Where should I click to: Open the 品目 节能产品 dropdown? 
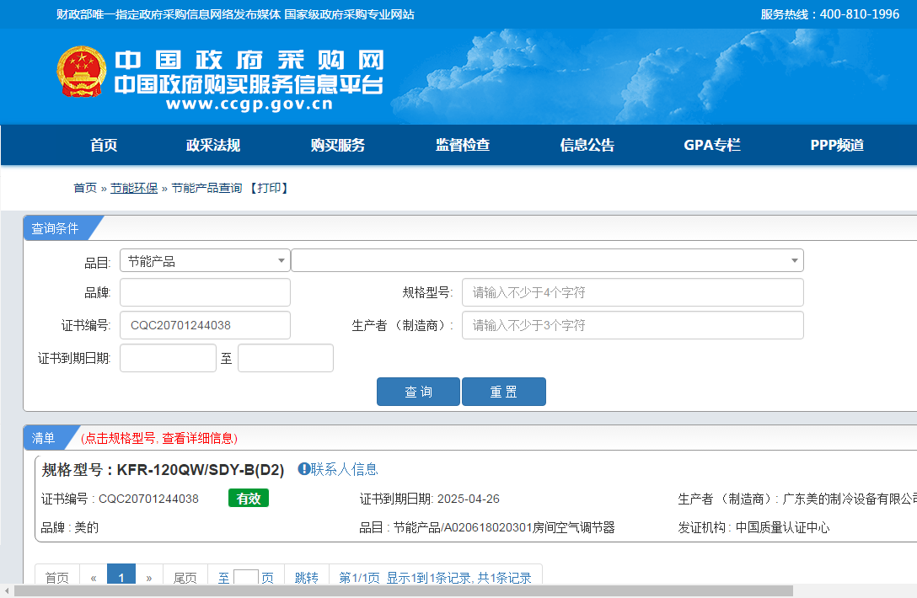click(205, 261)
